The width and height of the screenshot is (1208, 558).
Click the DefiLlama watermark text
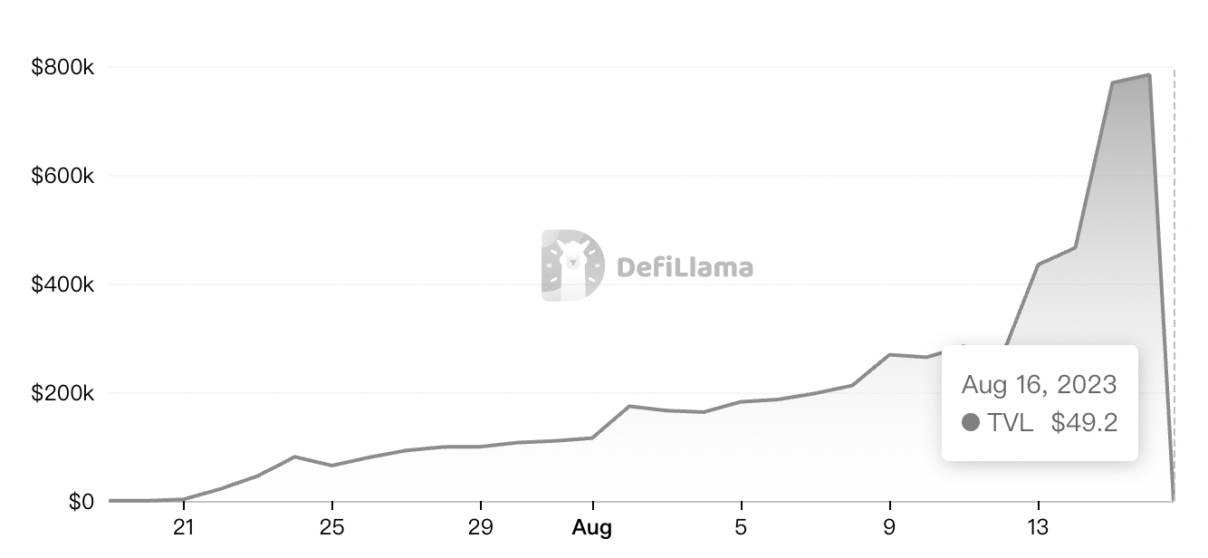click(685, 267)
